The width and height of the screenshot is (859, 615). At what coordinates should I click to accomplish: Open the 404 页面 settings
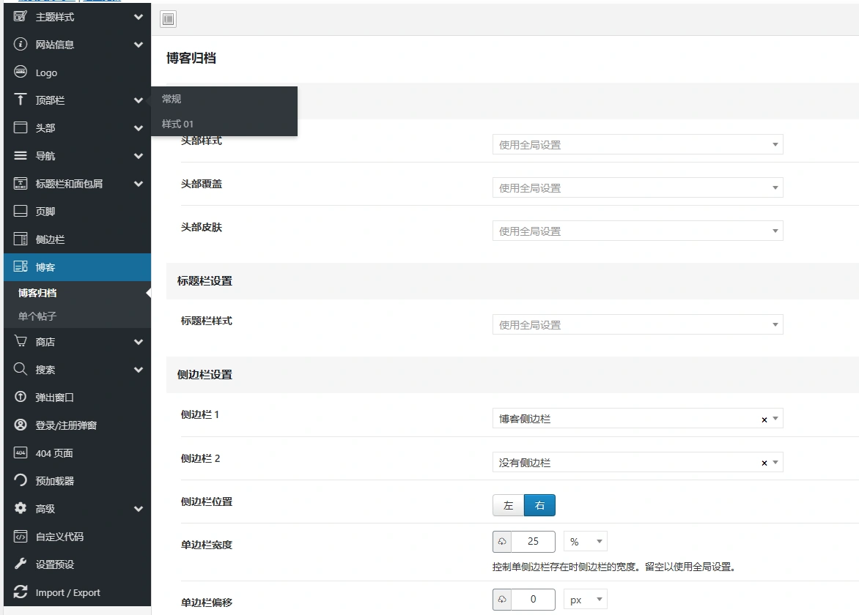[53, 453]
